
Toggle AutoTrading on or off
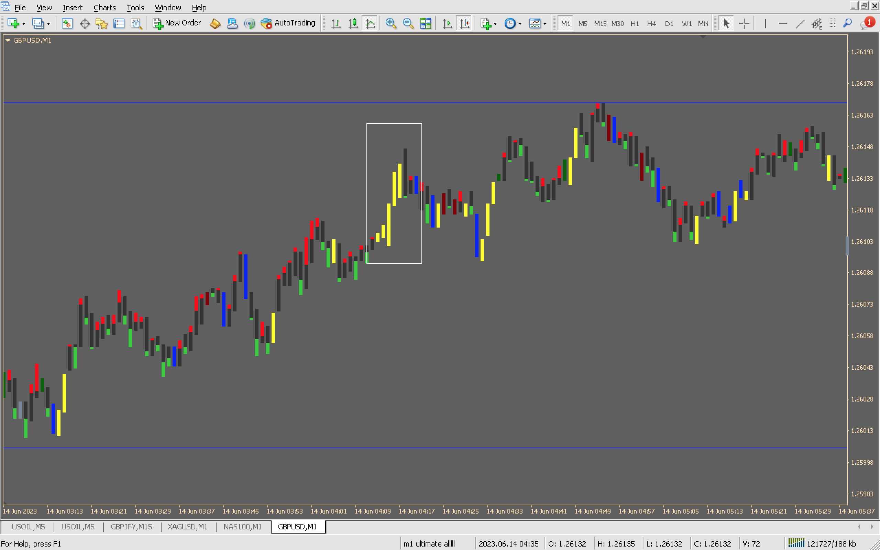tap(288, 23)
